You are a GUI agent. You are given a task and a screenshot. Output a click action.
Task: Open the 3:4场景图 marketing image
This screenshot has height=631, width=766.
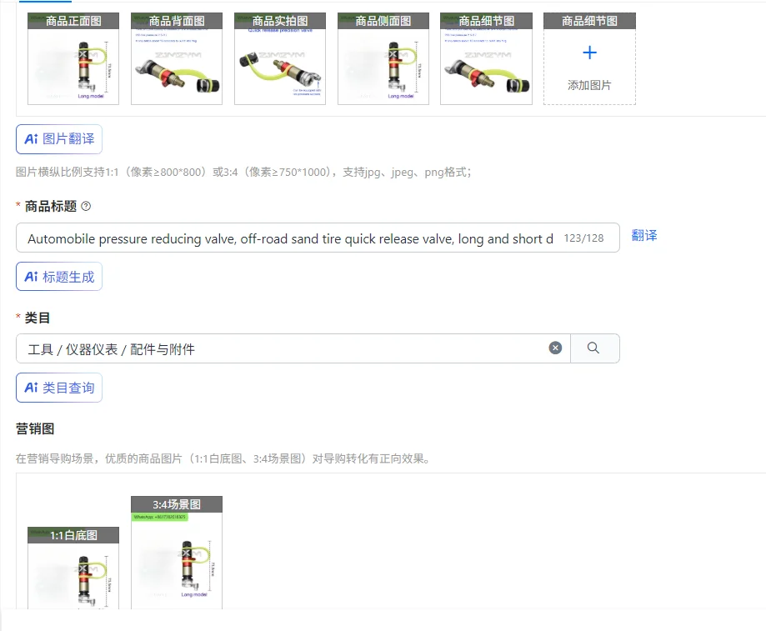coord(177,553)
